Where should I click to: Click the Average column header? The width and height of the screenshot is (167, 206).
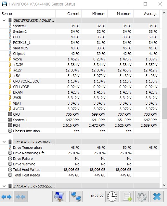point(147,14)
